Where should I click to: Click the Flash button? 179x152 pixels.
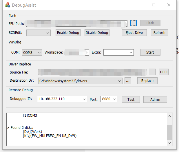(150, 23)
